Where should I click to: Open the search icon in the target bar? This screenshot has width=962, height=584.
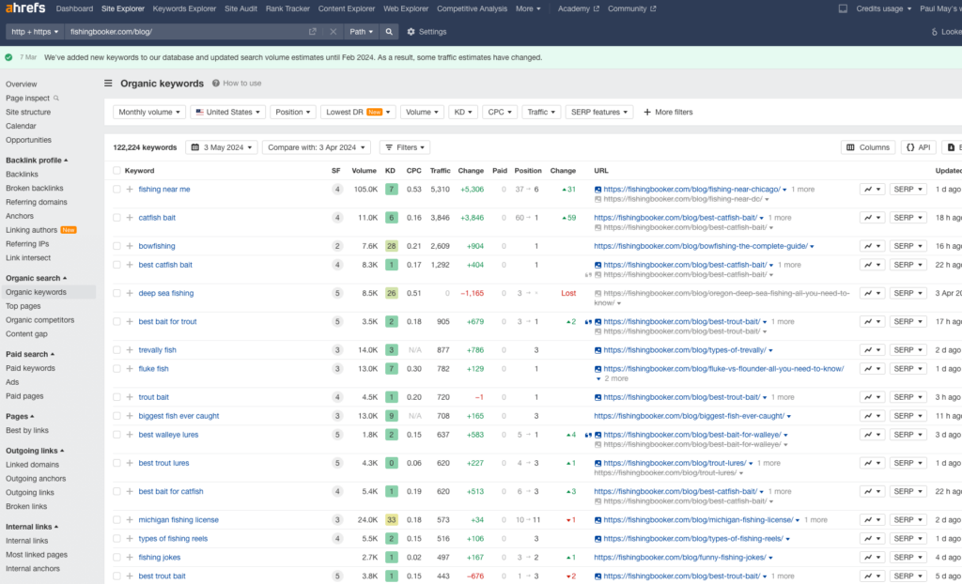389,31
